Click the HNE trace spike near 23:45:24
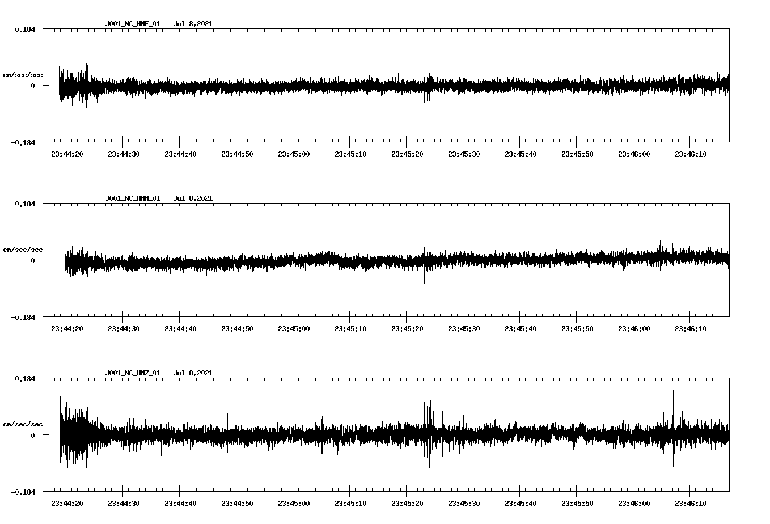The width and height of the screenshot is (770, 524). [x=429, y=91]
